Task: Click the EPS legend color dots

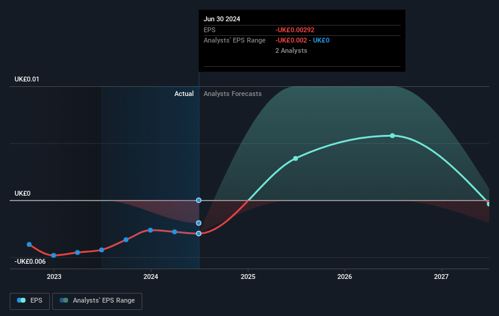Action: click(x=21, y=300)
